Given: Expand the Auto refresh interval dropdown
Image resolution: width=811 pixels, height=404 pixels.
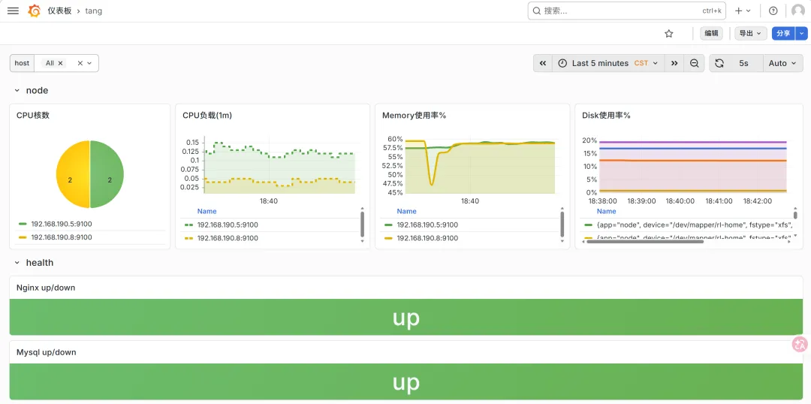Looking at the screenshot, I should click(x=783, y=63).
